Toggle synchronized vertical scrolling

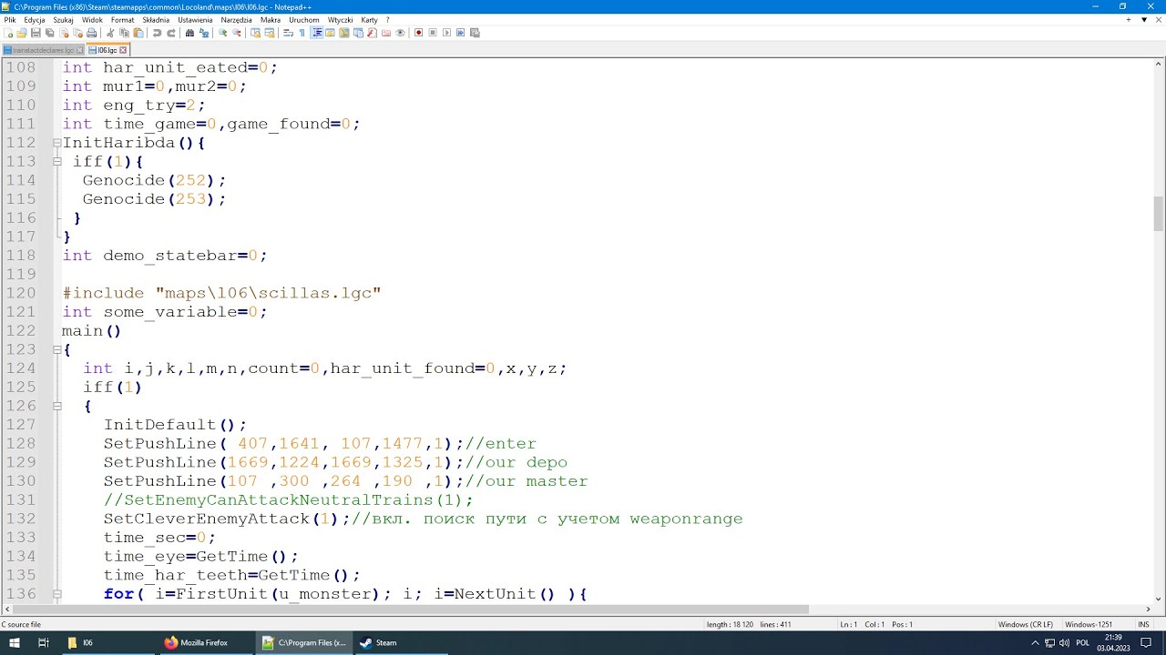point(255,33)
